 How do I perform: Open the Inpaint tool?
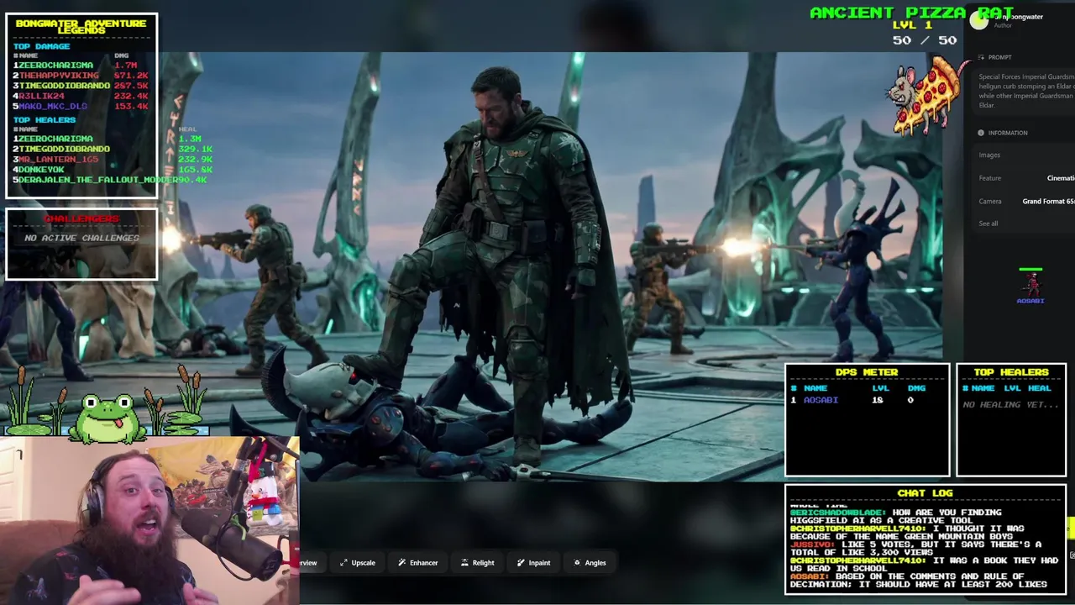(534, 563)
